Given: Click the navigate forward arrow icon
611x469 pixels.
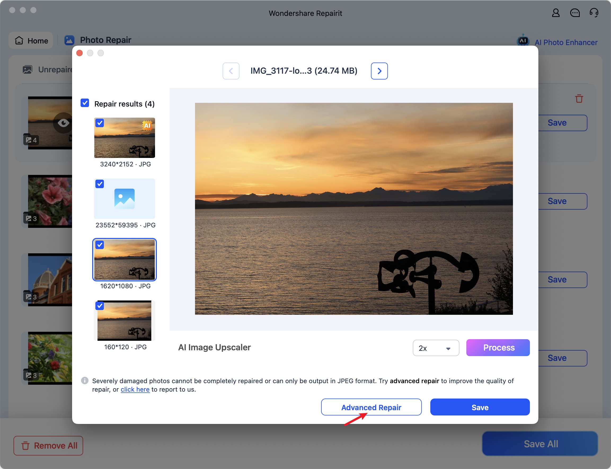Looking at the screenshot, I should pos(379,70).
